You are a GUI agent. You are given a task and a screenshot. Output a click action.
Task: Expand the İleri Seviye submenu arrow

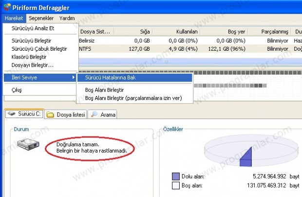point(74,78)
